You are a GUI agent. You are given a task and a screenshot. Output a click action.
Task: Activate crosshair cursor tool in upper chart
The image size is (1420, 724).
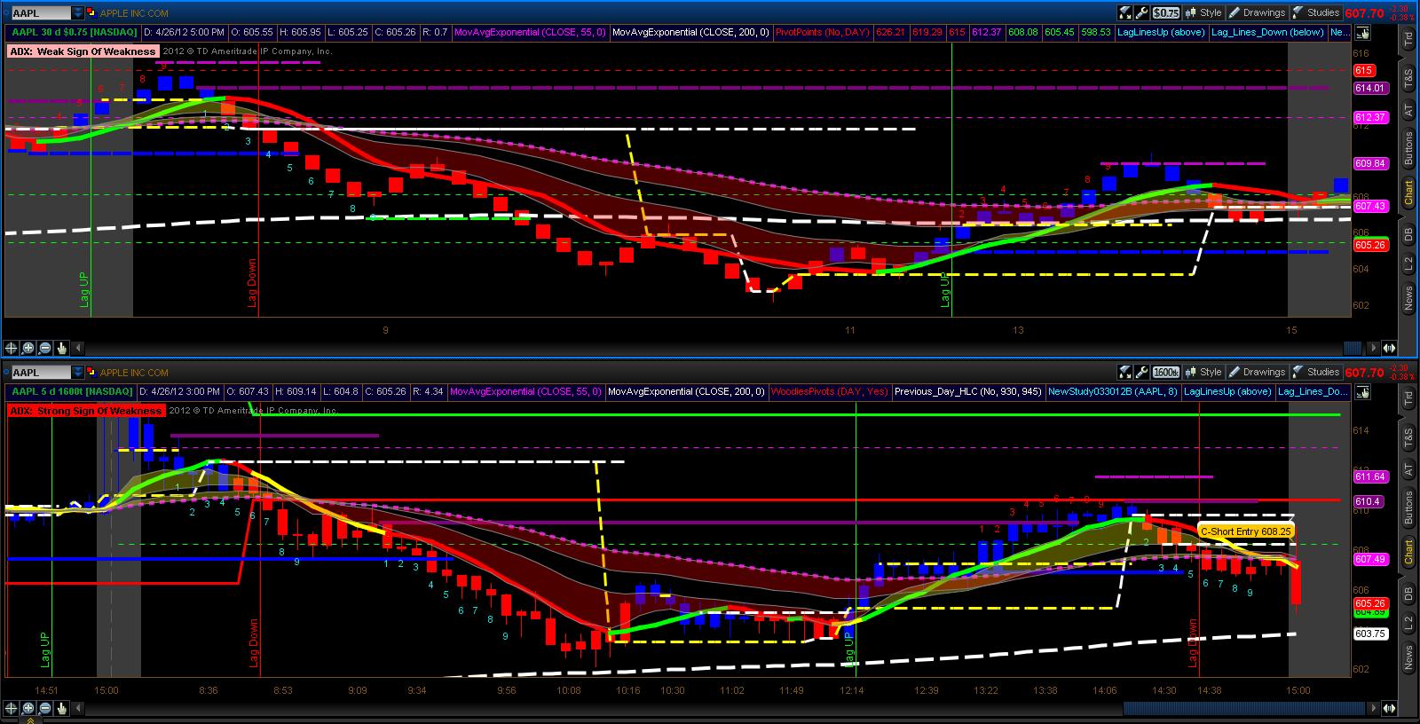11,349
